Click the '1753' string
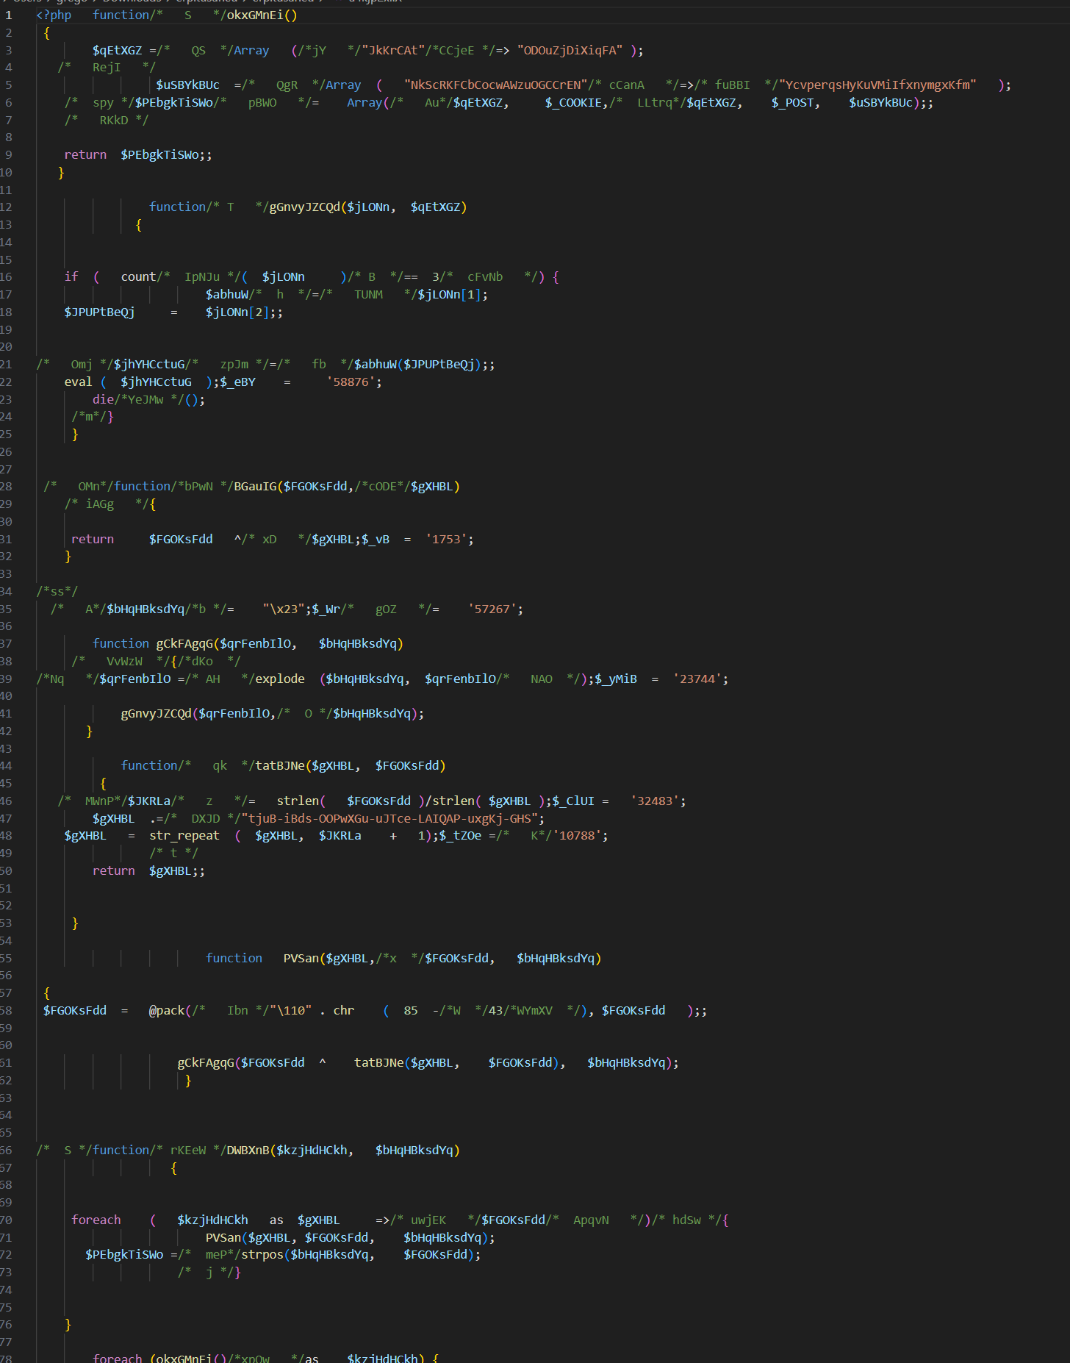 (x=446, y=539)
